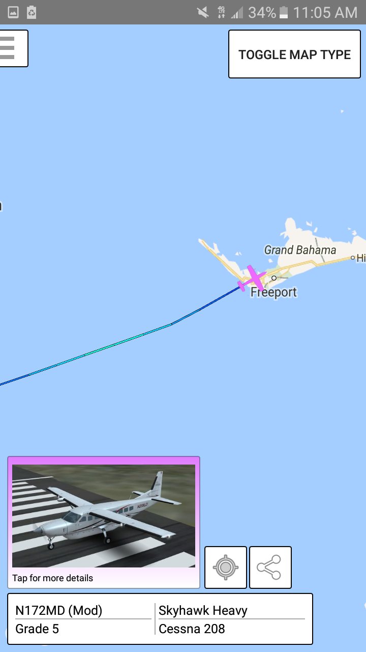Tap the Freeport city label on the map
The height and width of the screenshot is (652, 366).
click(274, 292)
